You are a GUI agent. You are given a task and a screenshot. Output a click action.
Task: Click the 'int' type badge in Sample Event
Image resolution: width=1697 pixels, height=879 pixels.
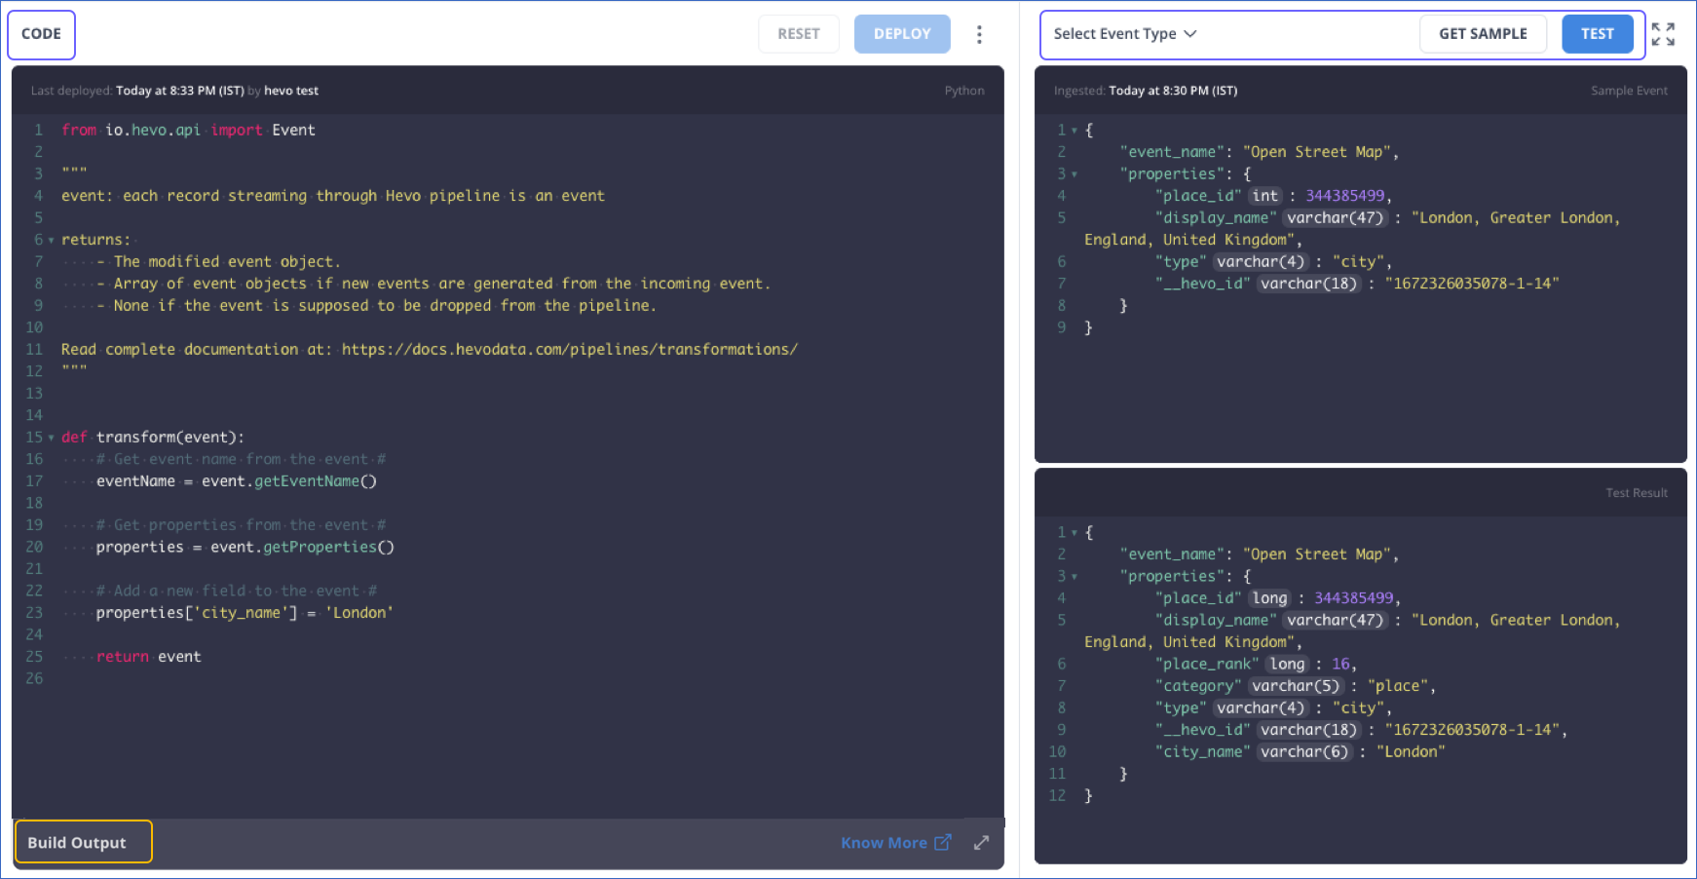1264,196
